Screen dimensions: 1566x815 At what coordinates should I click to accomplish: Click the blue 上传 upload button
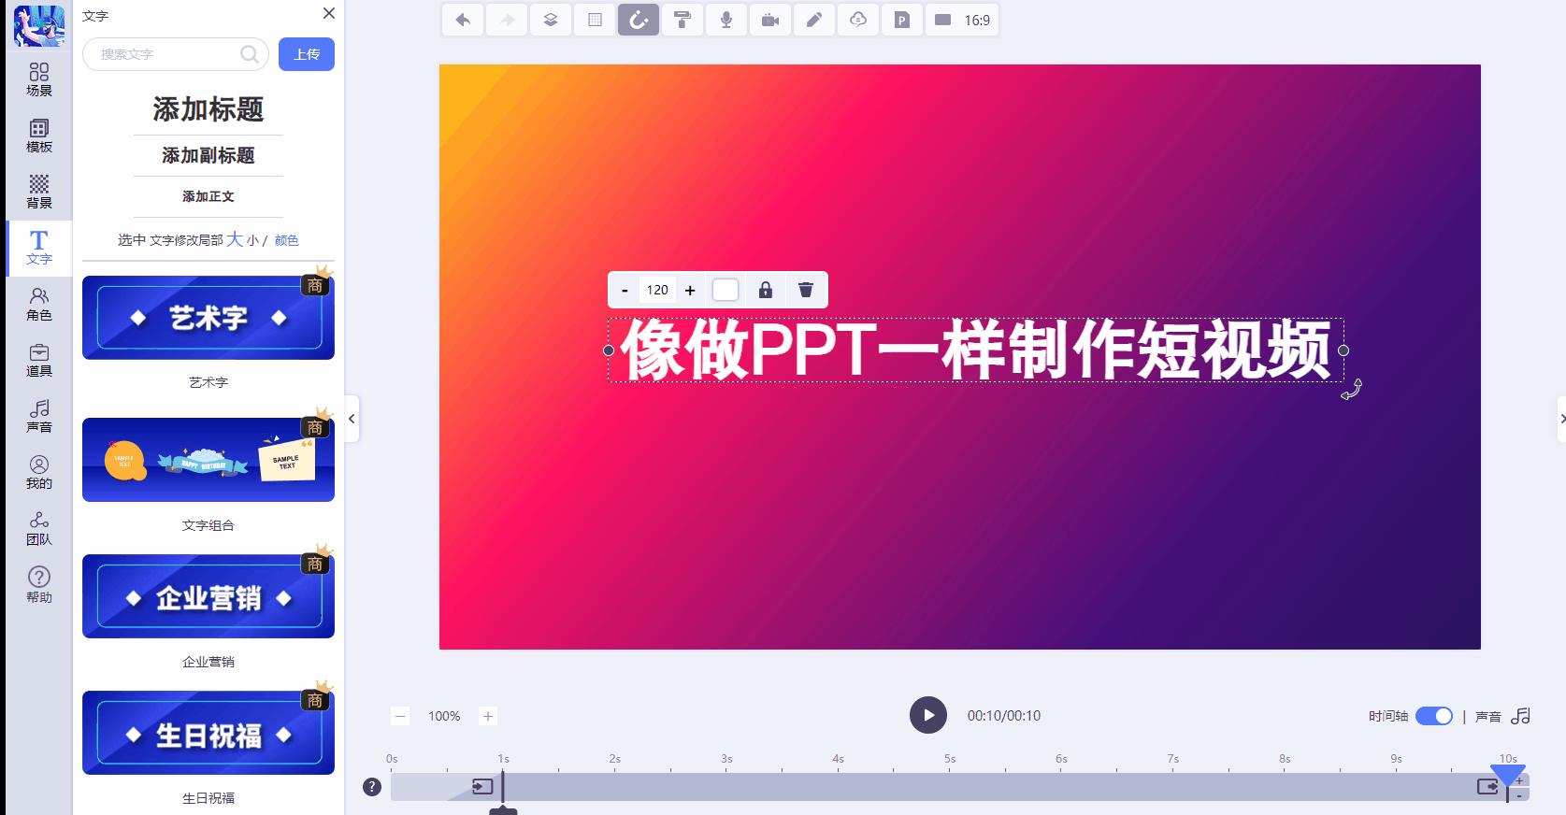click(x=307, y=54)
